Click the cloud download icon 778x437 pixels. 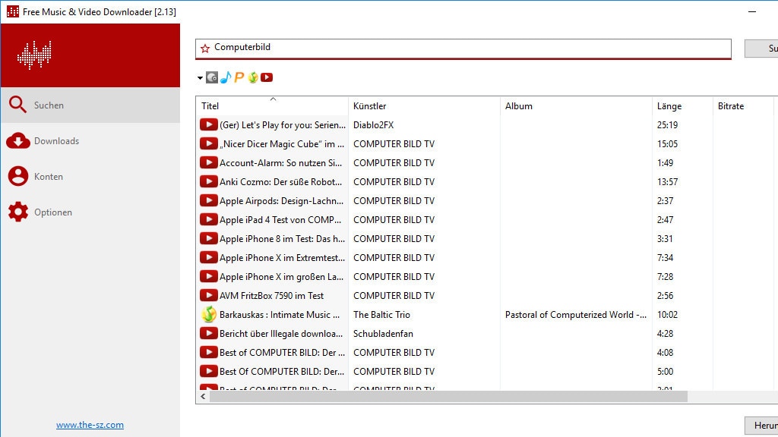click(x=18, y=140)
